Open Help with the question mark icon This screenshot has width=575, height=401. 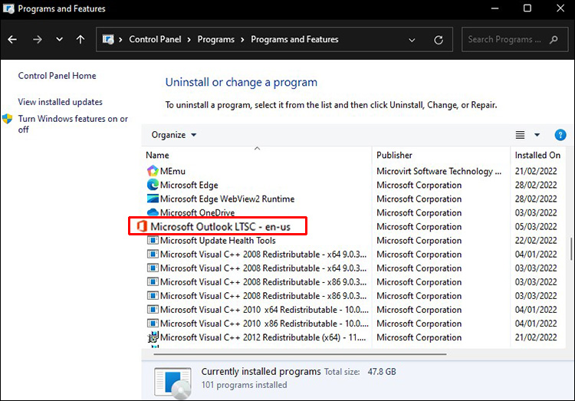point(560,135)
